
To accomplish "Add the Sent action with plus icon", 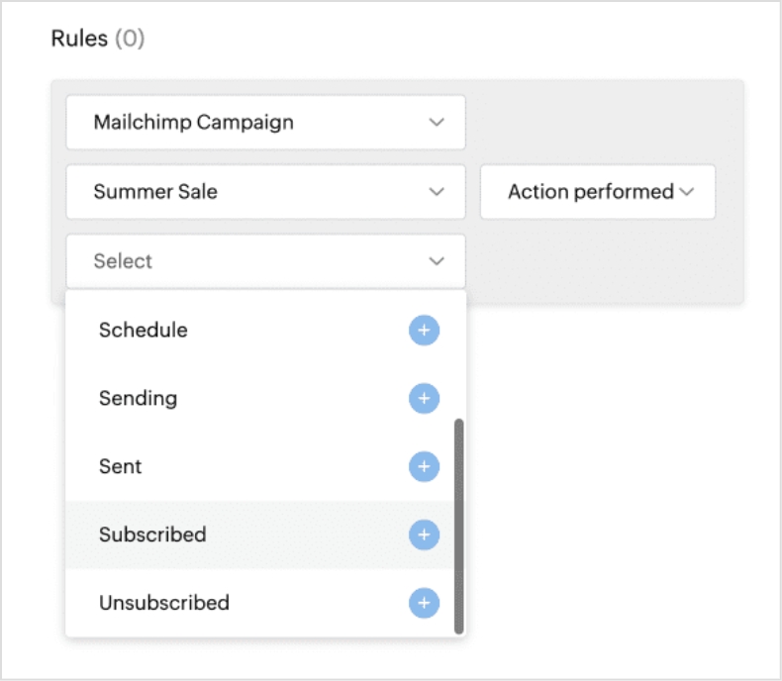I will 424,467.
